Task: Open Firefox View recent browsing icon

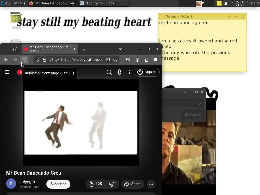Action: click(15, 49)
